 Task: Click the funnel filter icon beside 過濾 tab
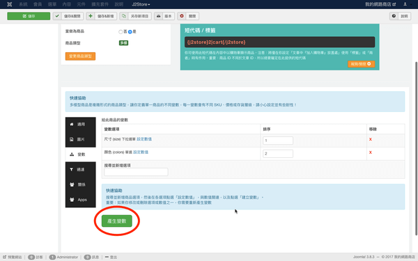(x=72, y=169)
